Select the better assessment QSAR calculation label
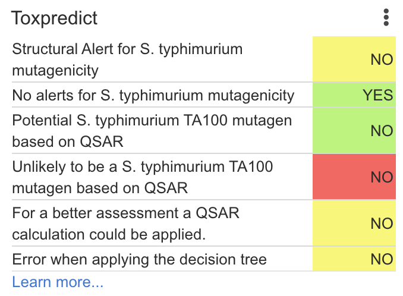Screen dimensions: 403x296 pos(126,223)
